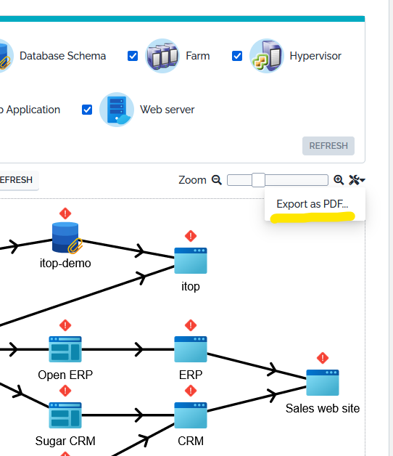
Task: Uncheck the Farm checkbox
Action: pos(133,56)
